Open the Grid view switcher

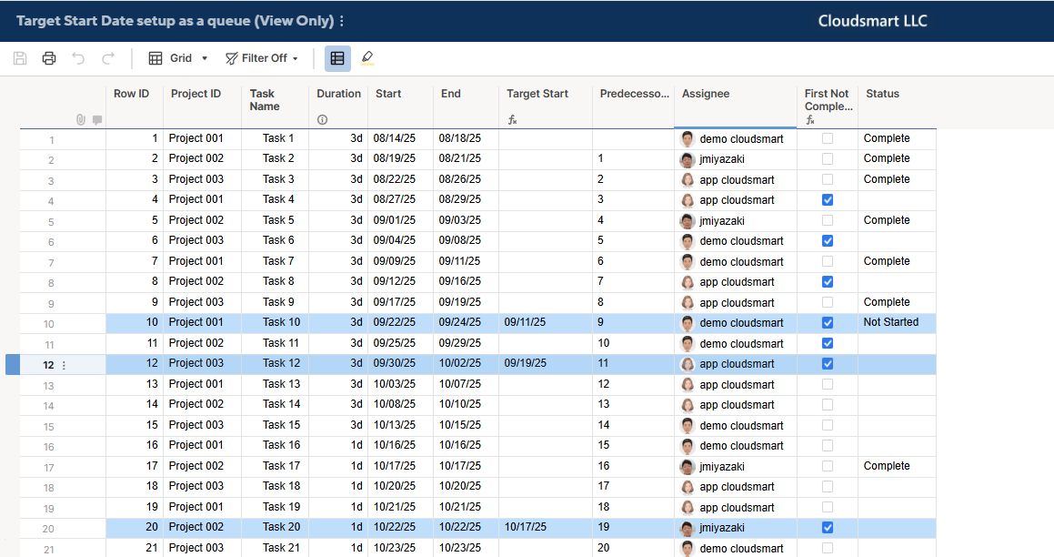[x=178, y=58]
